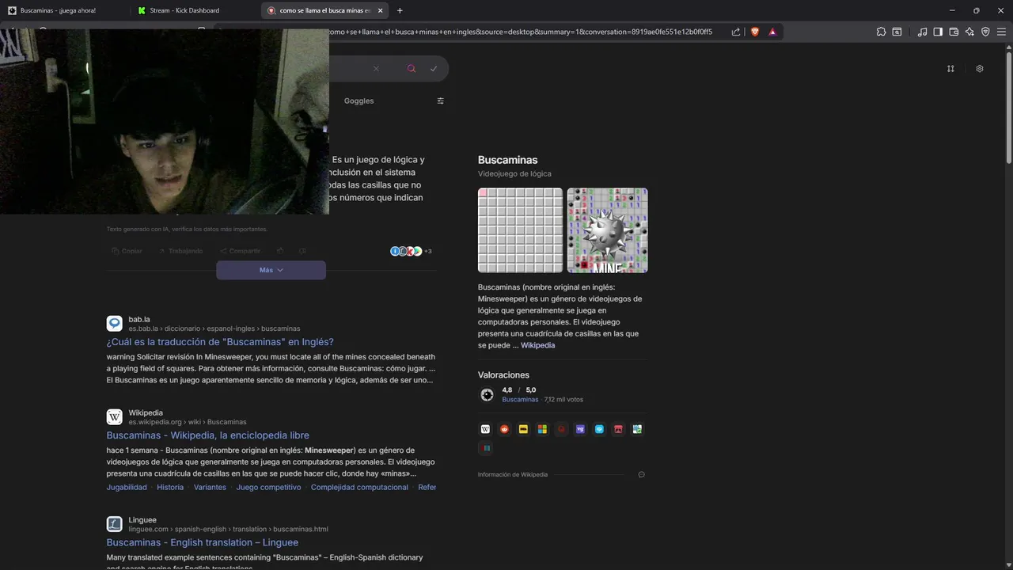Open the Brave VPN shield icon
Image resolution: width=1013 pixels, height=570 pixels.
(x=985, y=32)
